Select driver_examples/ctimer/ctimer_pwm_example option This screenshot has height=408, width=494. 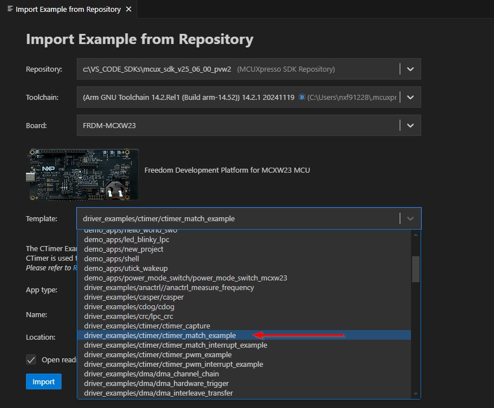158,354
